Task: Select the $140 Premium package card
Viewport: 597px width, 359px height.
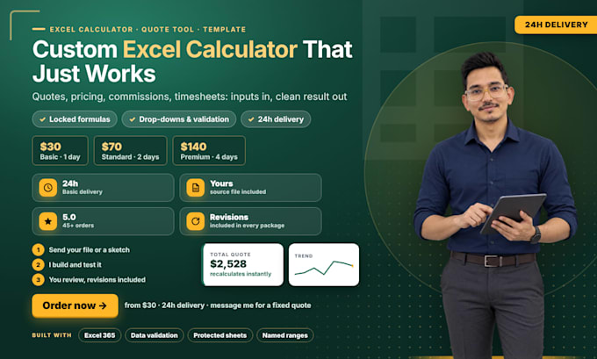Action: [209, 150]
